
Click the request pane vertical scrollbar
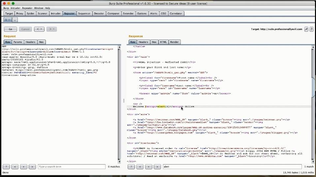(119, 104)
